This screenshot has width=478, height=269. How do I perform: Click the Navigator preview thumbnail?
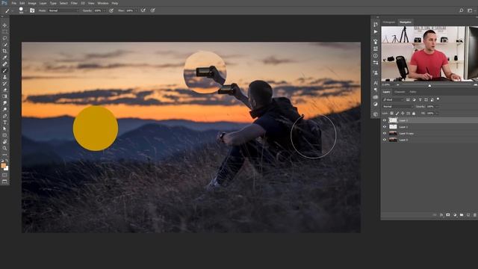pos(429,54)
